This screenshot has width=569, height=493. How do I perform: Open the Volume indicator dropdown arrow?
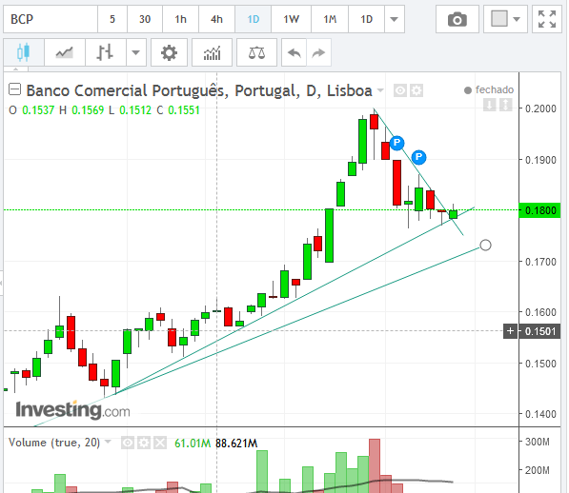coord(108,442)
